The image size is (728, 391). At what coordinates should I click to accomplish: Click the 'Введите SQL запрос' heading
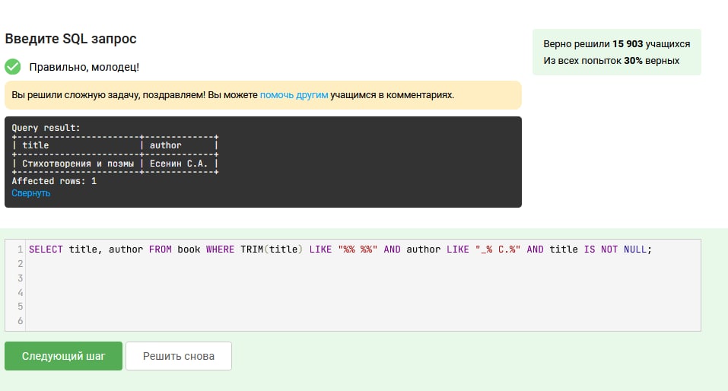point(71,39)
